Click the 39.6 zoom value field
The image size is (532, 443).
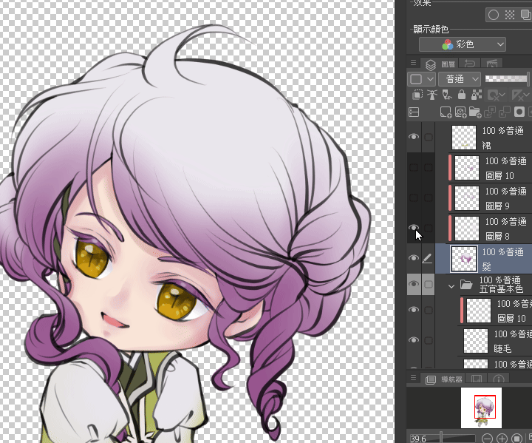pos(420,439)
